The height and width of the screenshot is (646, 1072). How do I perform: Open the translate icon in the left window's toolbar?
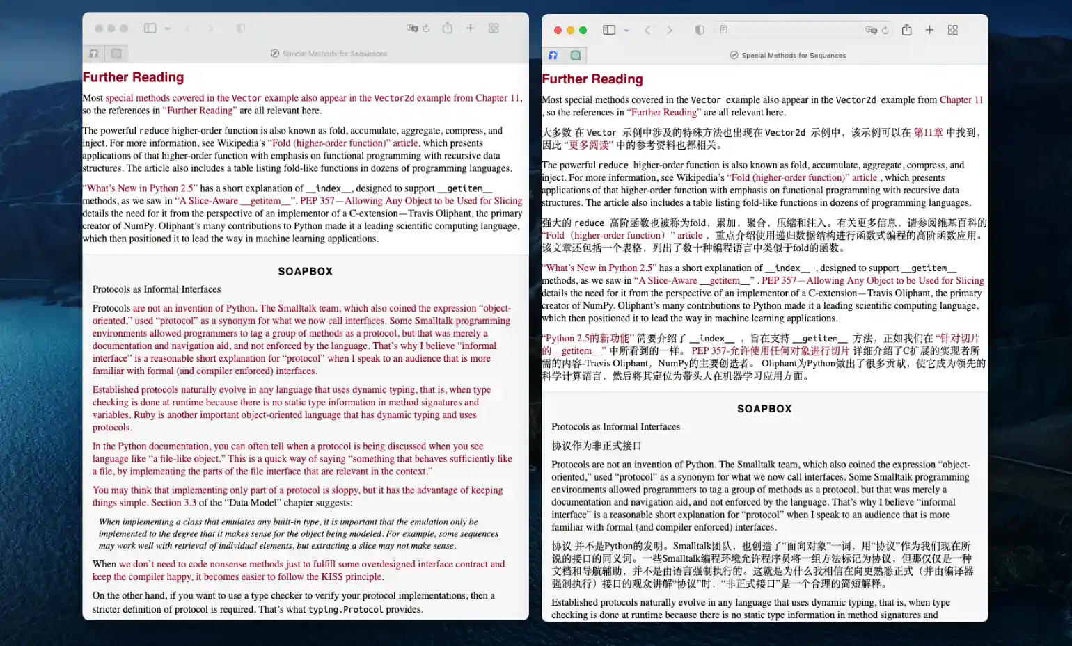click(412, 29)
